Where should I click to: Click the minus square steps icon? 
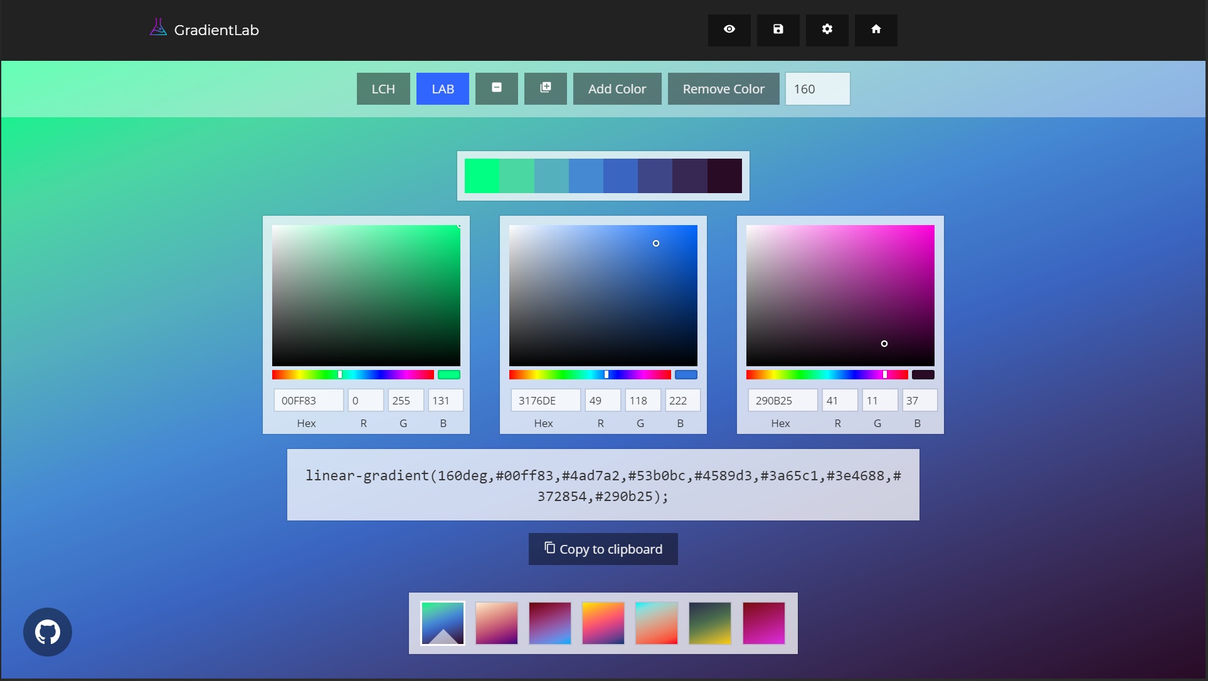point(496,88)
